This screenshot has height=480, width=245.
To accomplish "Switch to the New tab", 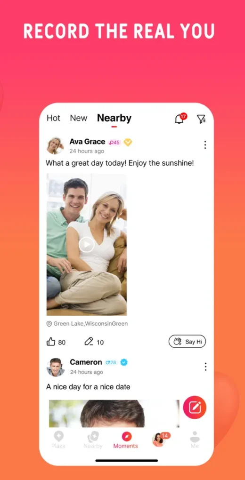I will [x=79, y=118].
